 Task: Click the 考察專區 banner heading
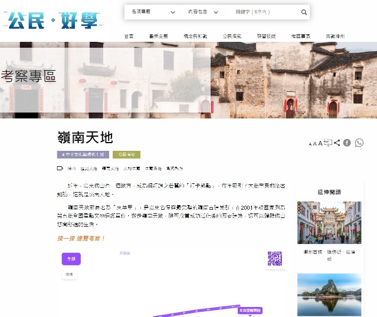point(28,76)
